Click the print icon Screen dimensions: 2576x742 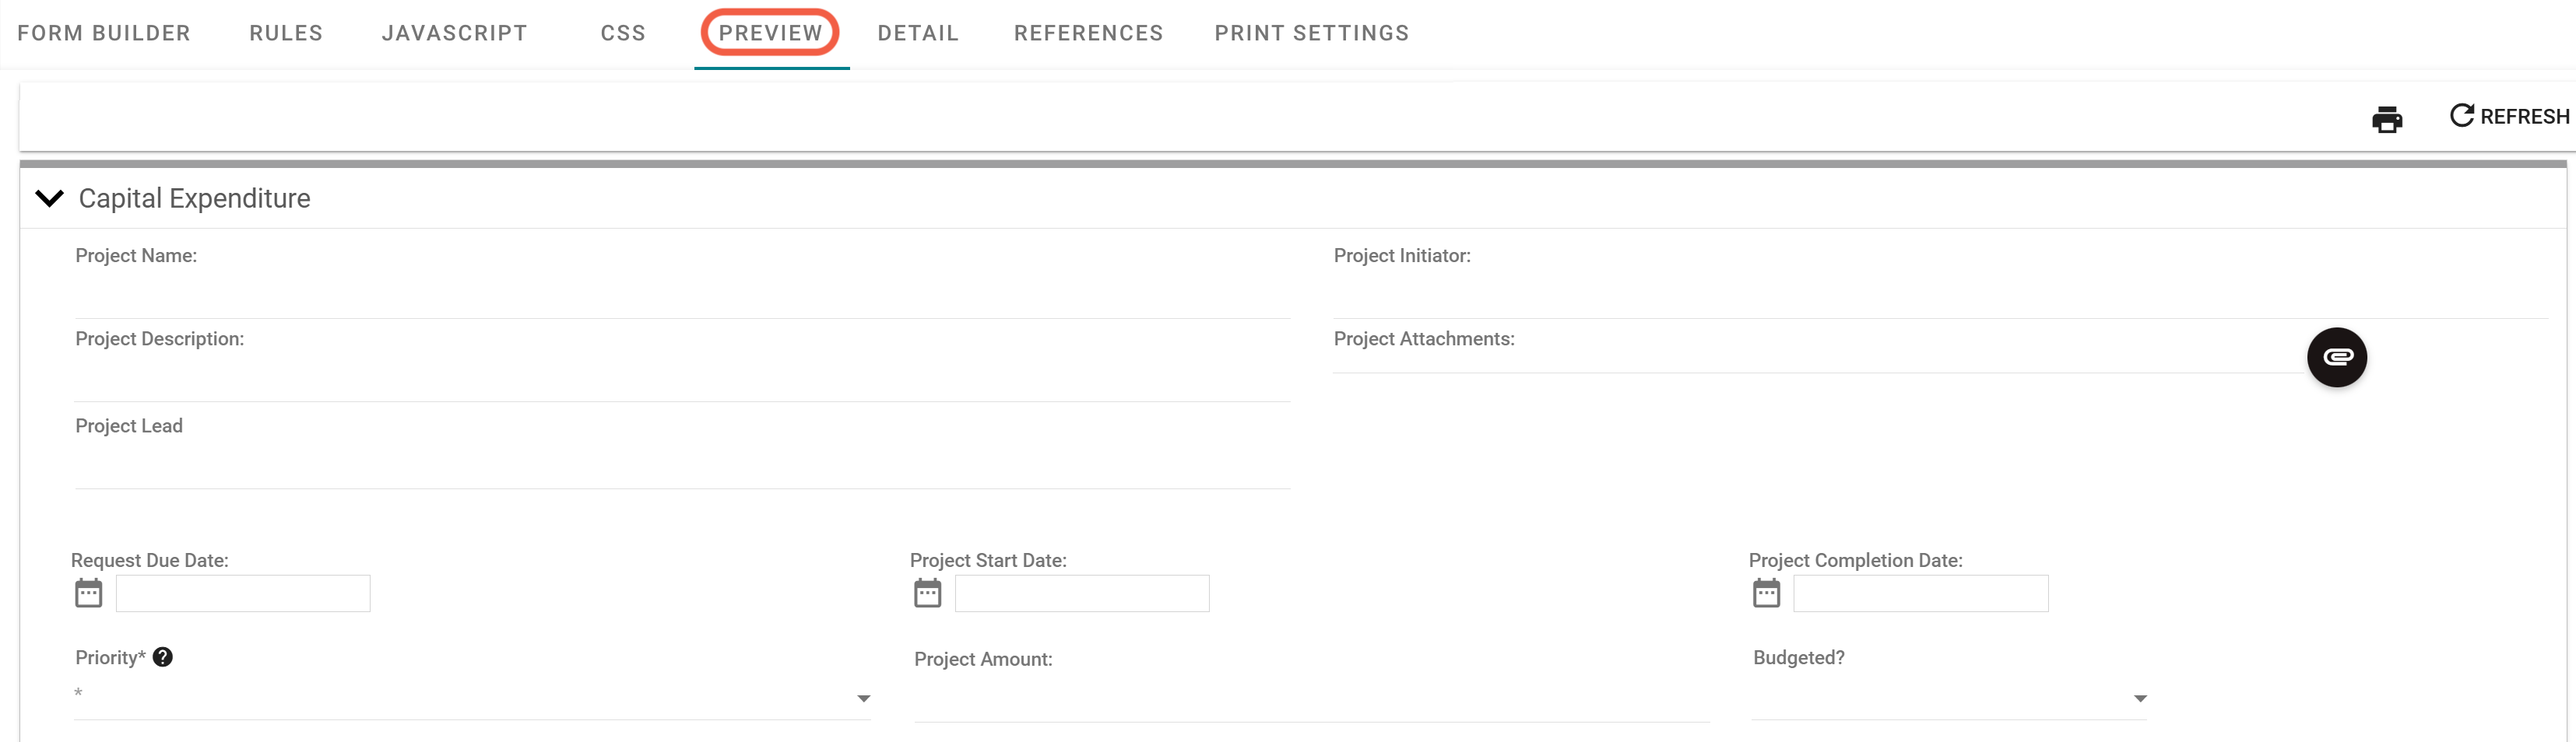point(2388,119)
